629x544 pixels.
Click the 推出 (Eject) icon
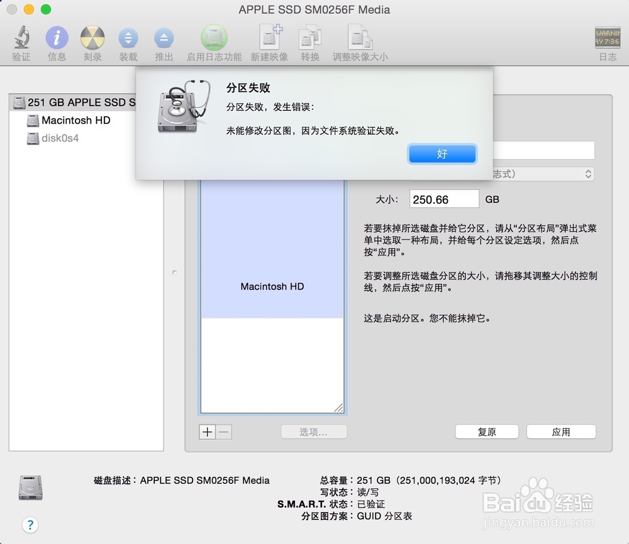pyautogui.click(x=164, y=38)
